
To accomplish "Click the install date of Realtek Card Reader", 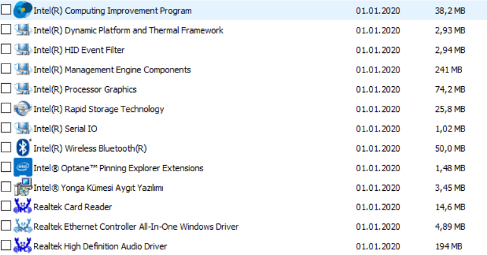I will [x=378, y=207].
